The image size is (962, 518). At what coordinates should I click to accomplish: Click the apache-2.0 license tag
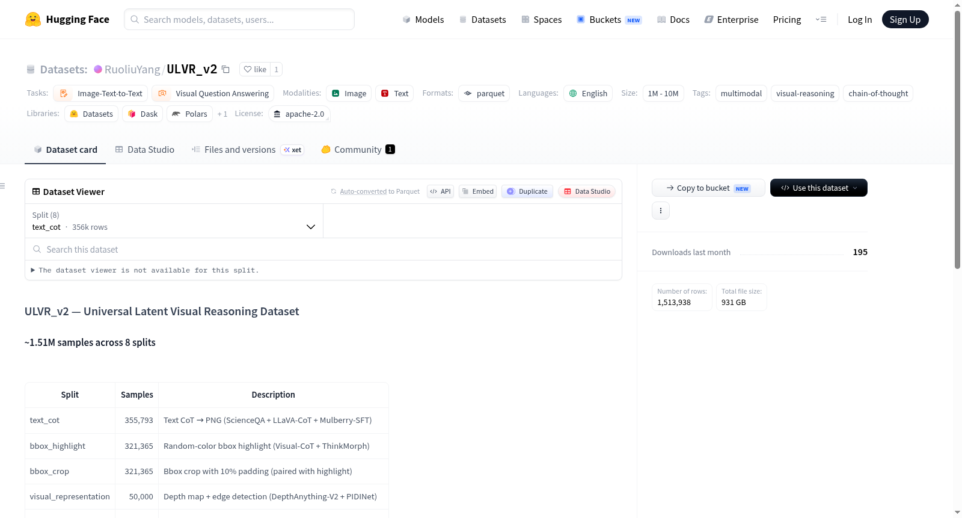299,114
